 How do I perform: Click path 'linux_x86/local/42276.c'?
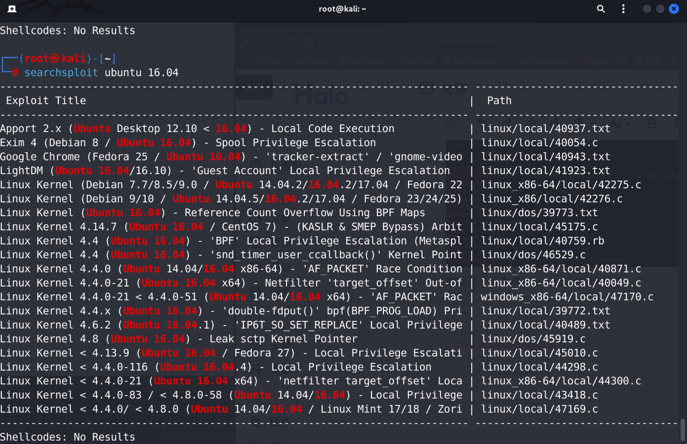[552, 199]
